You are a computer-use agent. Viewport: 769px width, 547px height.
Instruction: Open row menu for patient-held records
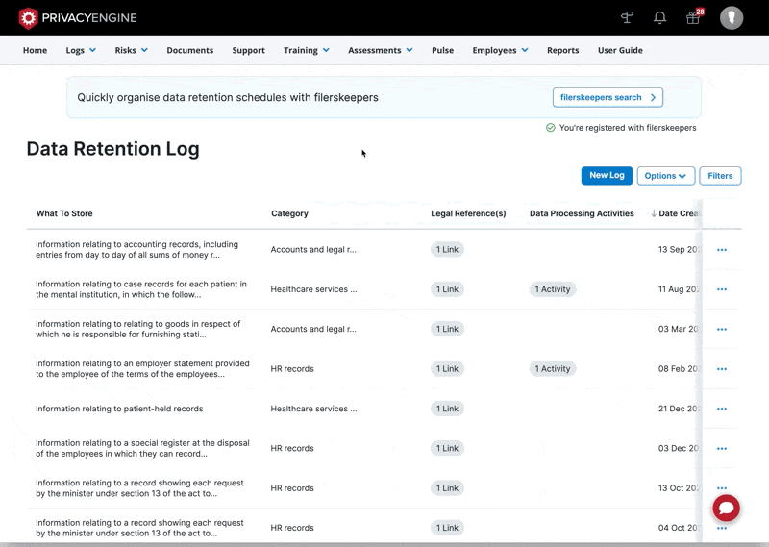[722, 409]
